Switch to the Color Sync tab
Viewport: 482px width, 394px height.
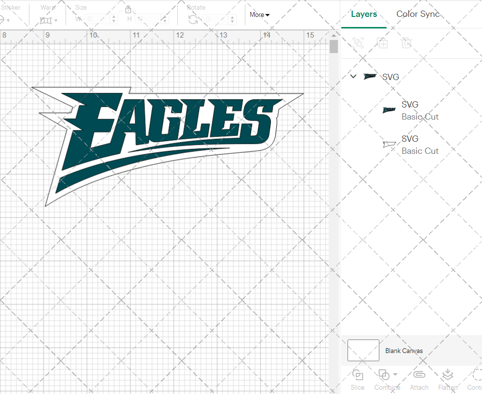(418, 14)
